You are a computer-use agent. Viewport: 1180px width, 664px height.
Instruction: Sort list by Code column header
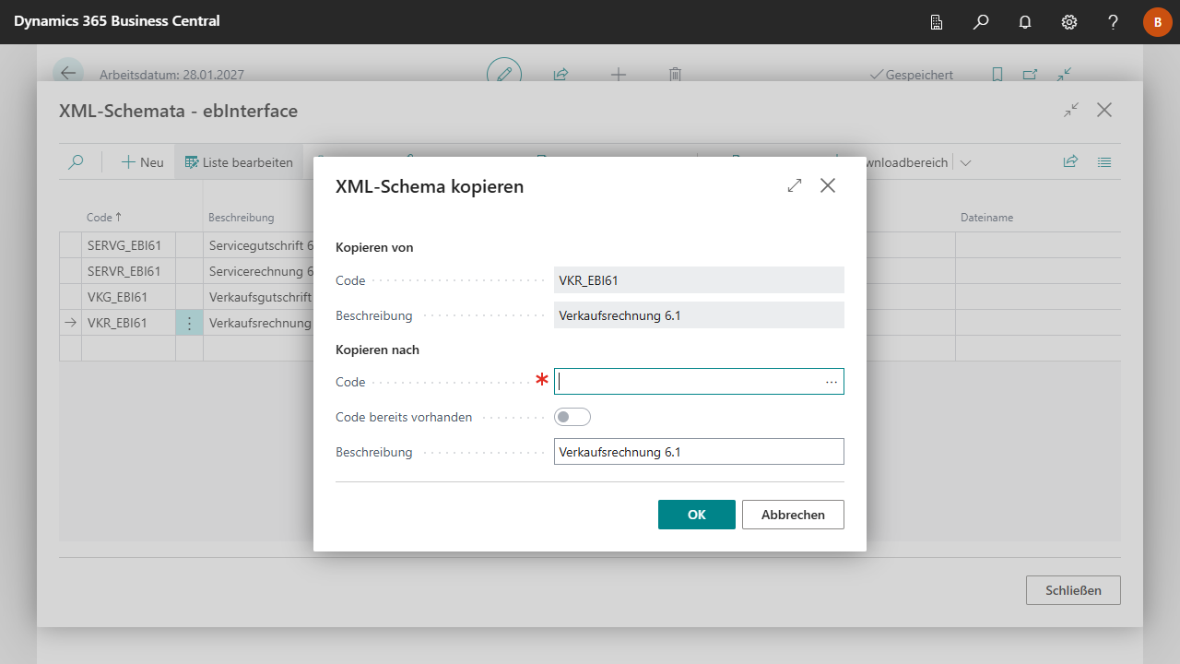99,218
